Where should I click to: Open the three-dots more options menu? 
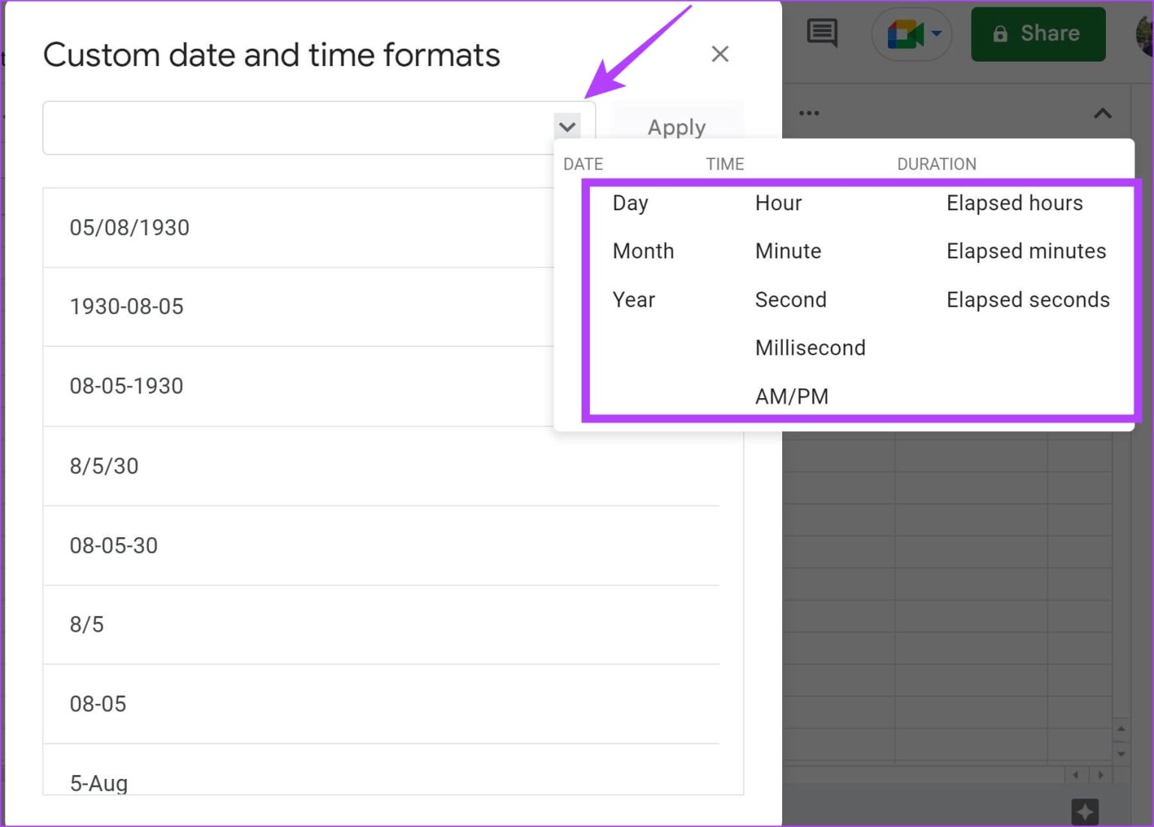pyautogui.click(x=809, y=113)
